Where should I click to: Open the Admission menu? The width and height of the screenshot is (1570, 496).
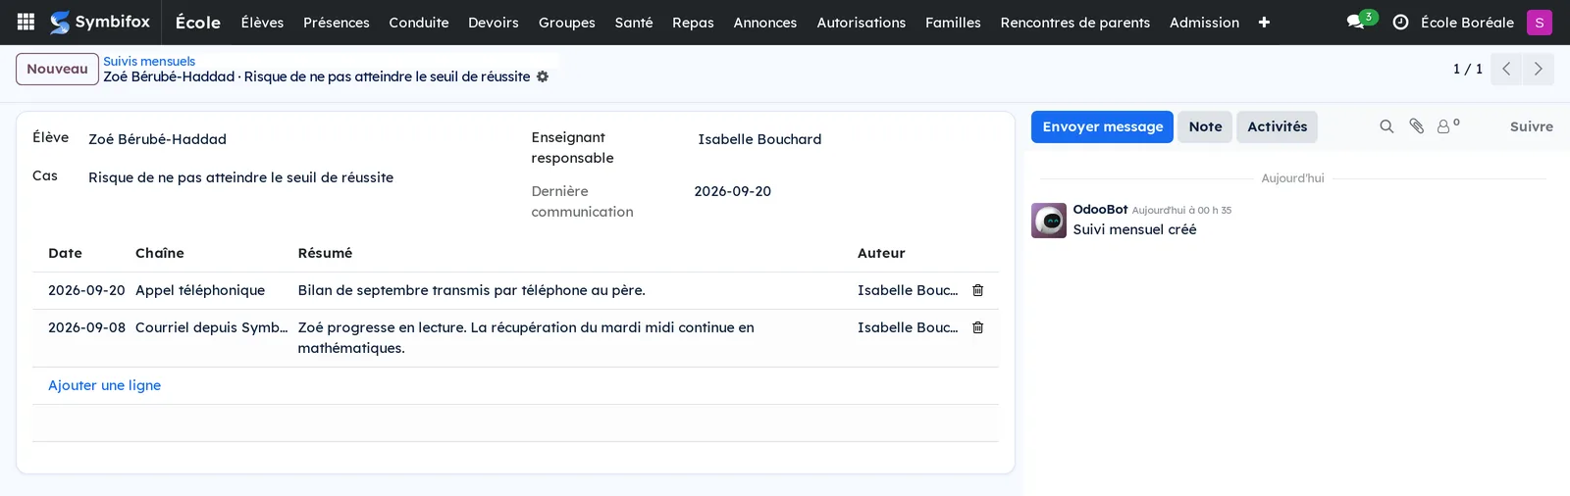1204,22
